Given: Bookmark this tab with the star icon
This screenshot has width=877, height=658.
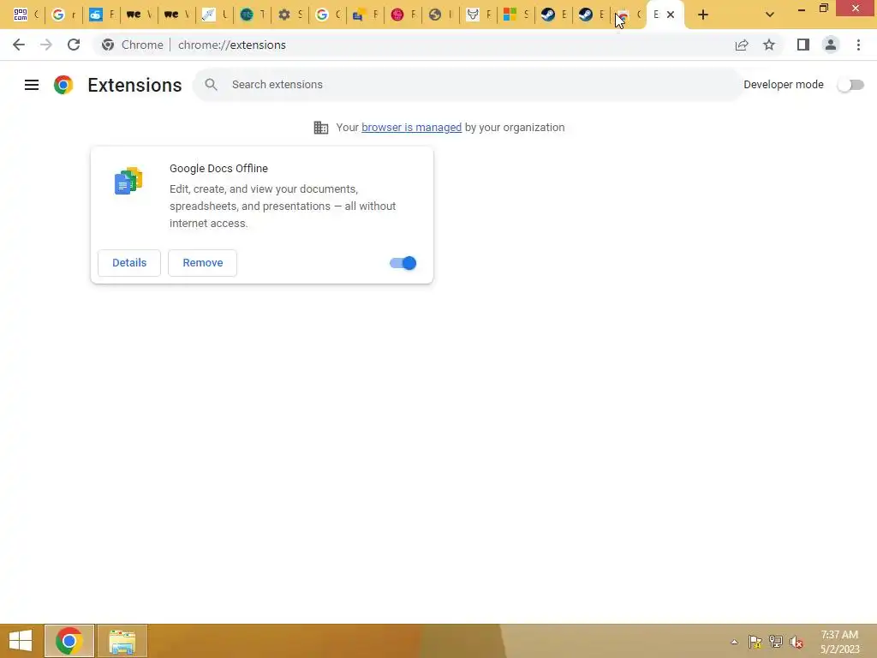Looking at the screenshot, I should [769, 45].
